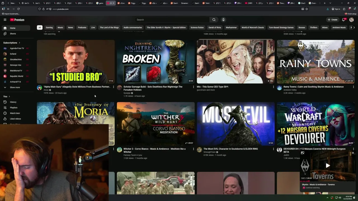Open Liked videos list
This screenshot has width=358, height=201.
[16, 119]
